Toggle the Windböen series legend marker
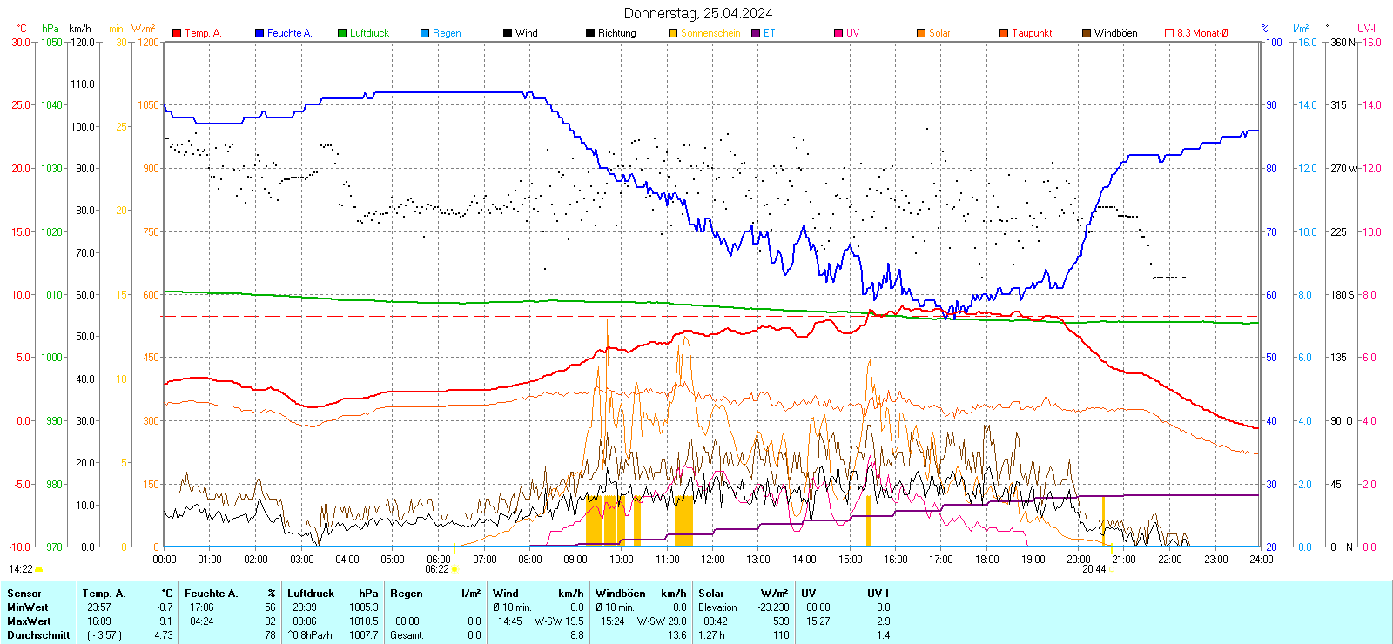 (1087, 33)
